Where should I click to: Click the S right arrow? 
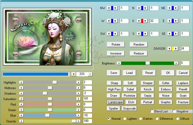coord(145,34)
